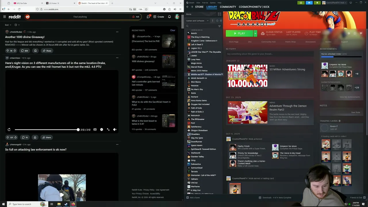Upvote the r/starcitizen night vision post
Viewport: 368px width, 207px height.
click(8, 137)
